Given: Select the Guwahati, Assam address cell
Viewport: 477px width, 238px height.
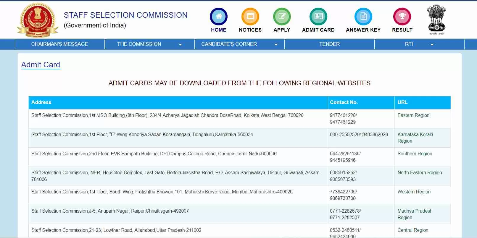Looking at the screenshot, I should point(178,176).
